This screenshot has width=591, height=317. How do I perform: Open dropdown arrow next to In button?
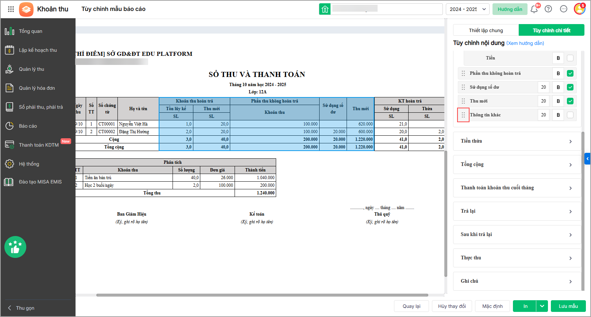click(542, 306)
